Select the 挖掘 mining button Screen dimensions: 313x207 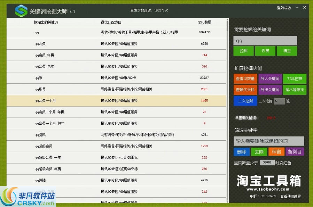pos(243,51)
